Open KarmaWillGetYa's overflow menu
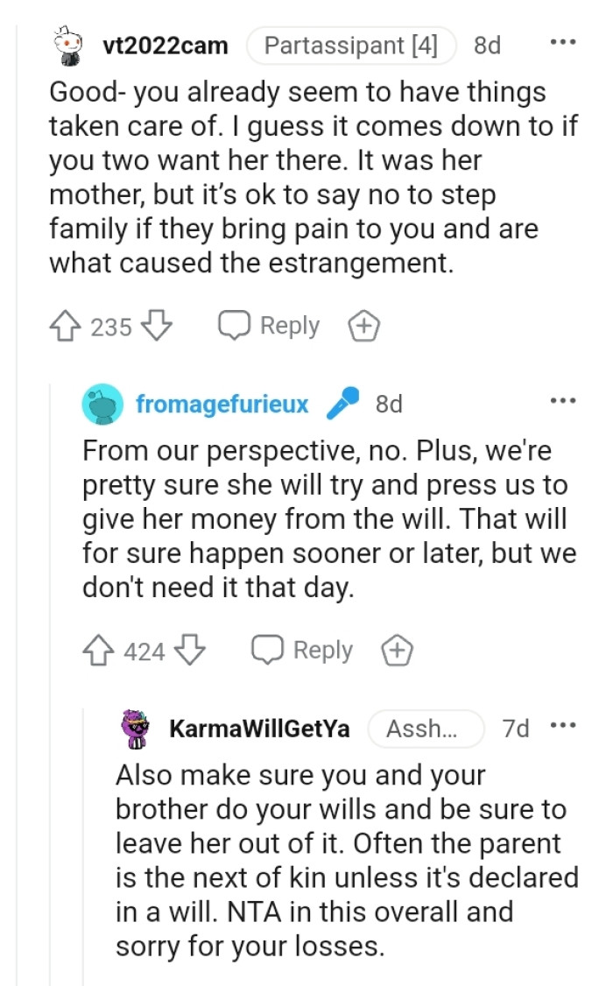The height and width of the screenshot is (986, 613). (x=562, y=725)
